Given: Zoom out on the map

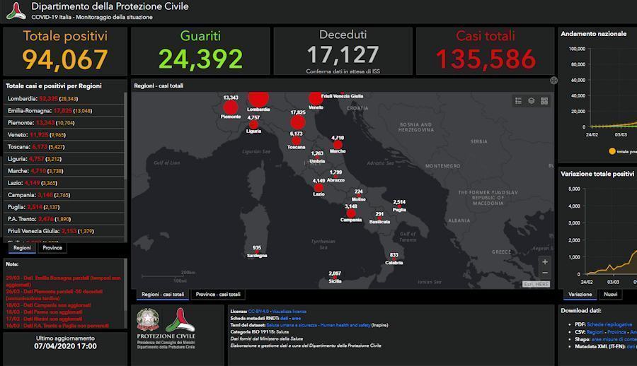Looking at the screenshot, I should pos(545,273).
